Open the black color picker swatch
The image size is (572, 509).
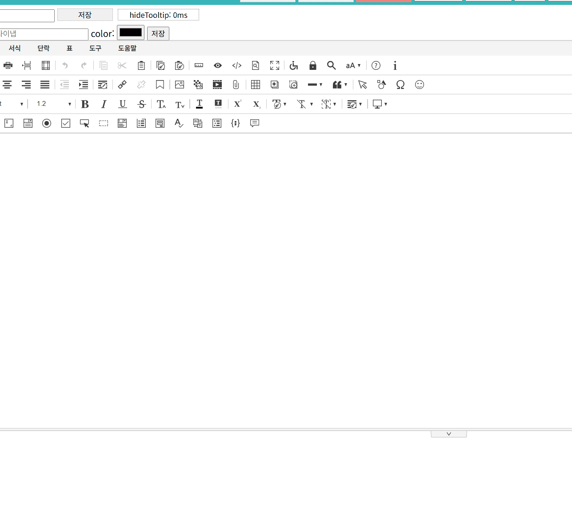131,32
